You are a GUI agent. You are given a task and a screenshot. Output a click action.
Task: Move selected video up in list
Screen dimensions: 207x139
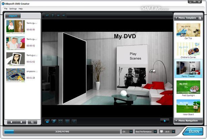pyautogui.click(x=11, y=122)
